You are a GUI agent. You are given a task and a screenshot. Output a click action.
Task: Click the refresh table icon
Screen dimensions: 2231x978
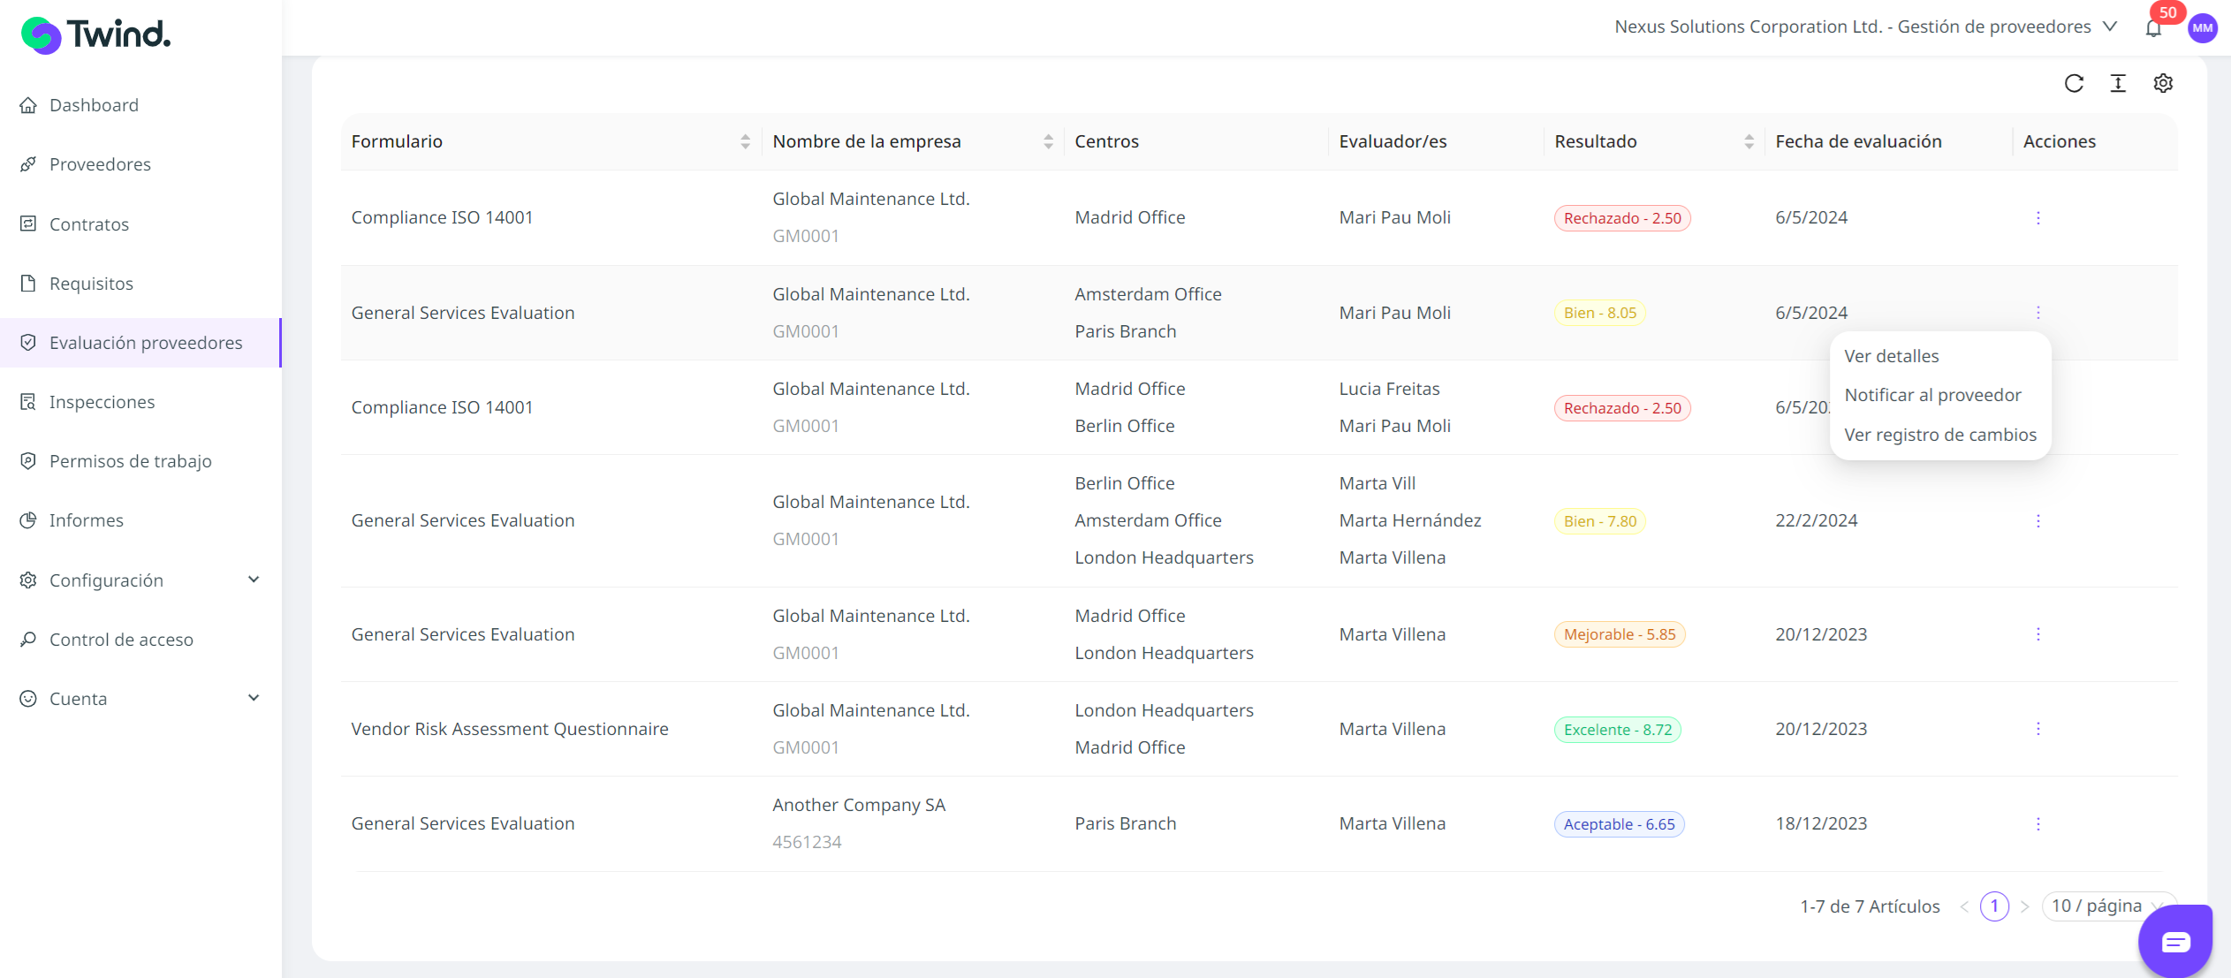(2074, 83)
